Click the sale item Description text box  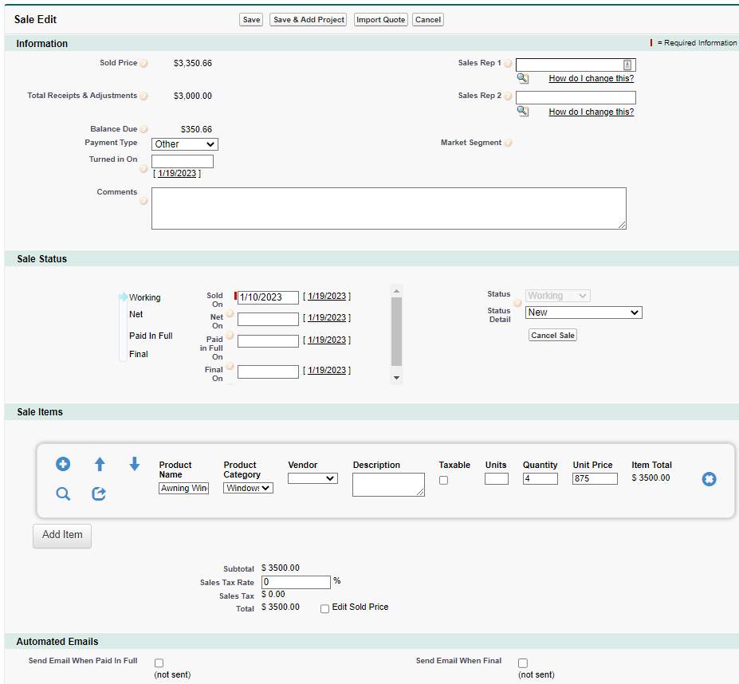coord(388,485)
